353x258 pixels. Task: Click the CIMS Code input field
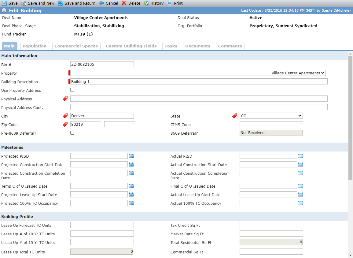(x=271, y=124)
